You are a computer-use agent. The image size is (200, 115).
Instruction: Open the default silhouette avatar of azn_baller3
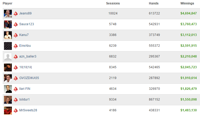[8, 57]
